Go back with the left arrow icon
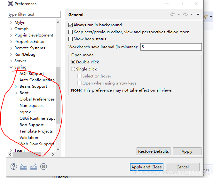The image size is (213, 178). [173, 14]
